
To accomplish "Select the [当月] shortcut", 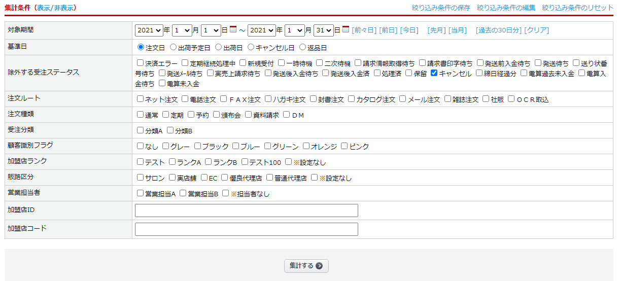I will pyautogui.click(x=457, y=30).
